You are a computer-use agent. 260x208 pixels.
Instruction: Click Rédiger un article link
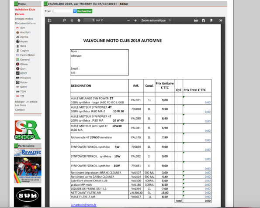(x=26, y=102)
